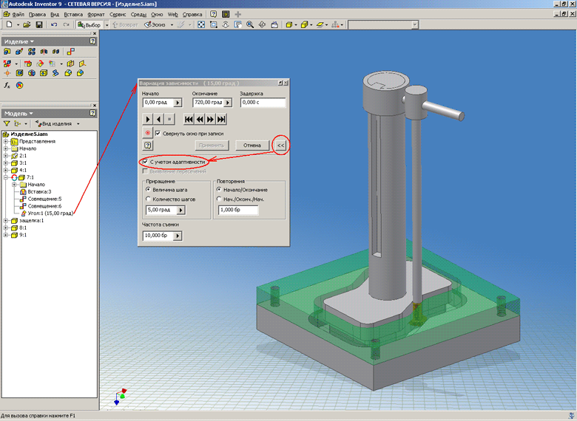
Task: Click the Undo arrow icon
Action: (54, 24)
